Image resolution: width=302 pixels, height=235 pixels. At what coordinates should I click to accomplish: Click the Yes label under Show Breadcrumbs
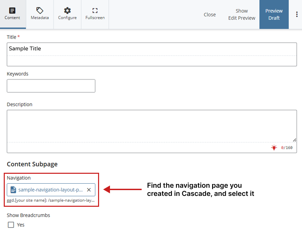21,225
